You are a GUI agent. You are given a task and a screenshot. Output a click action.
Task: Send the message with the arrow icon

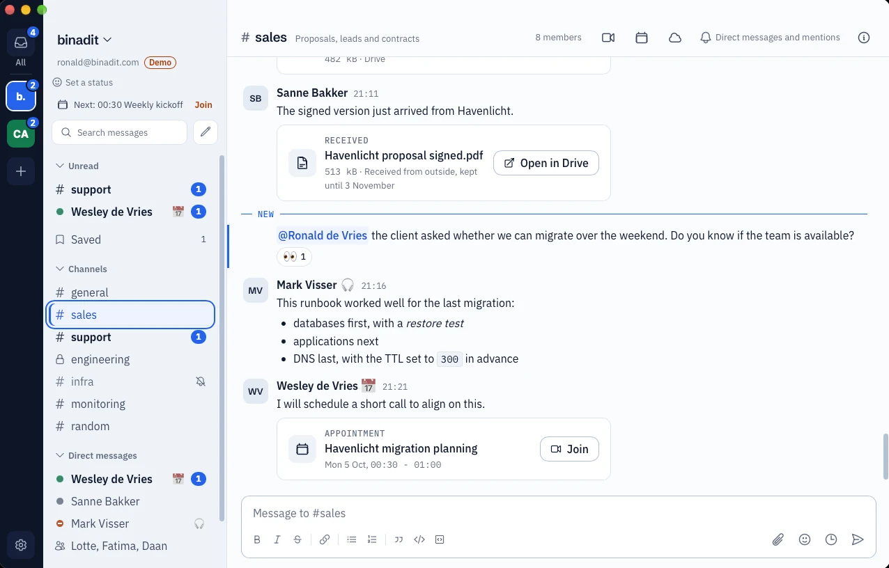[858, 539]
